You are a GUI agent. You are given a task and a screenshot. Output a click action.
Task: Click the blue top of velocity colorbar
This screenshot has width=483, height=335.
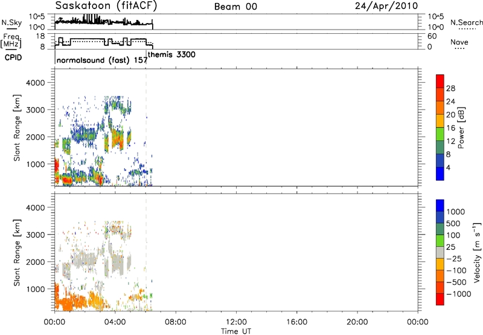pyautogui.click(x=440, y=206)
